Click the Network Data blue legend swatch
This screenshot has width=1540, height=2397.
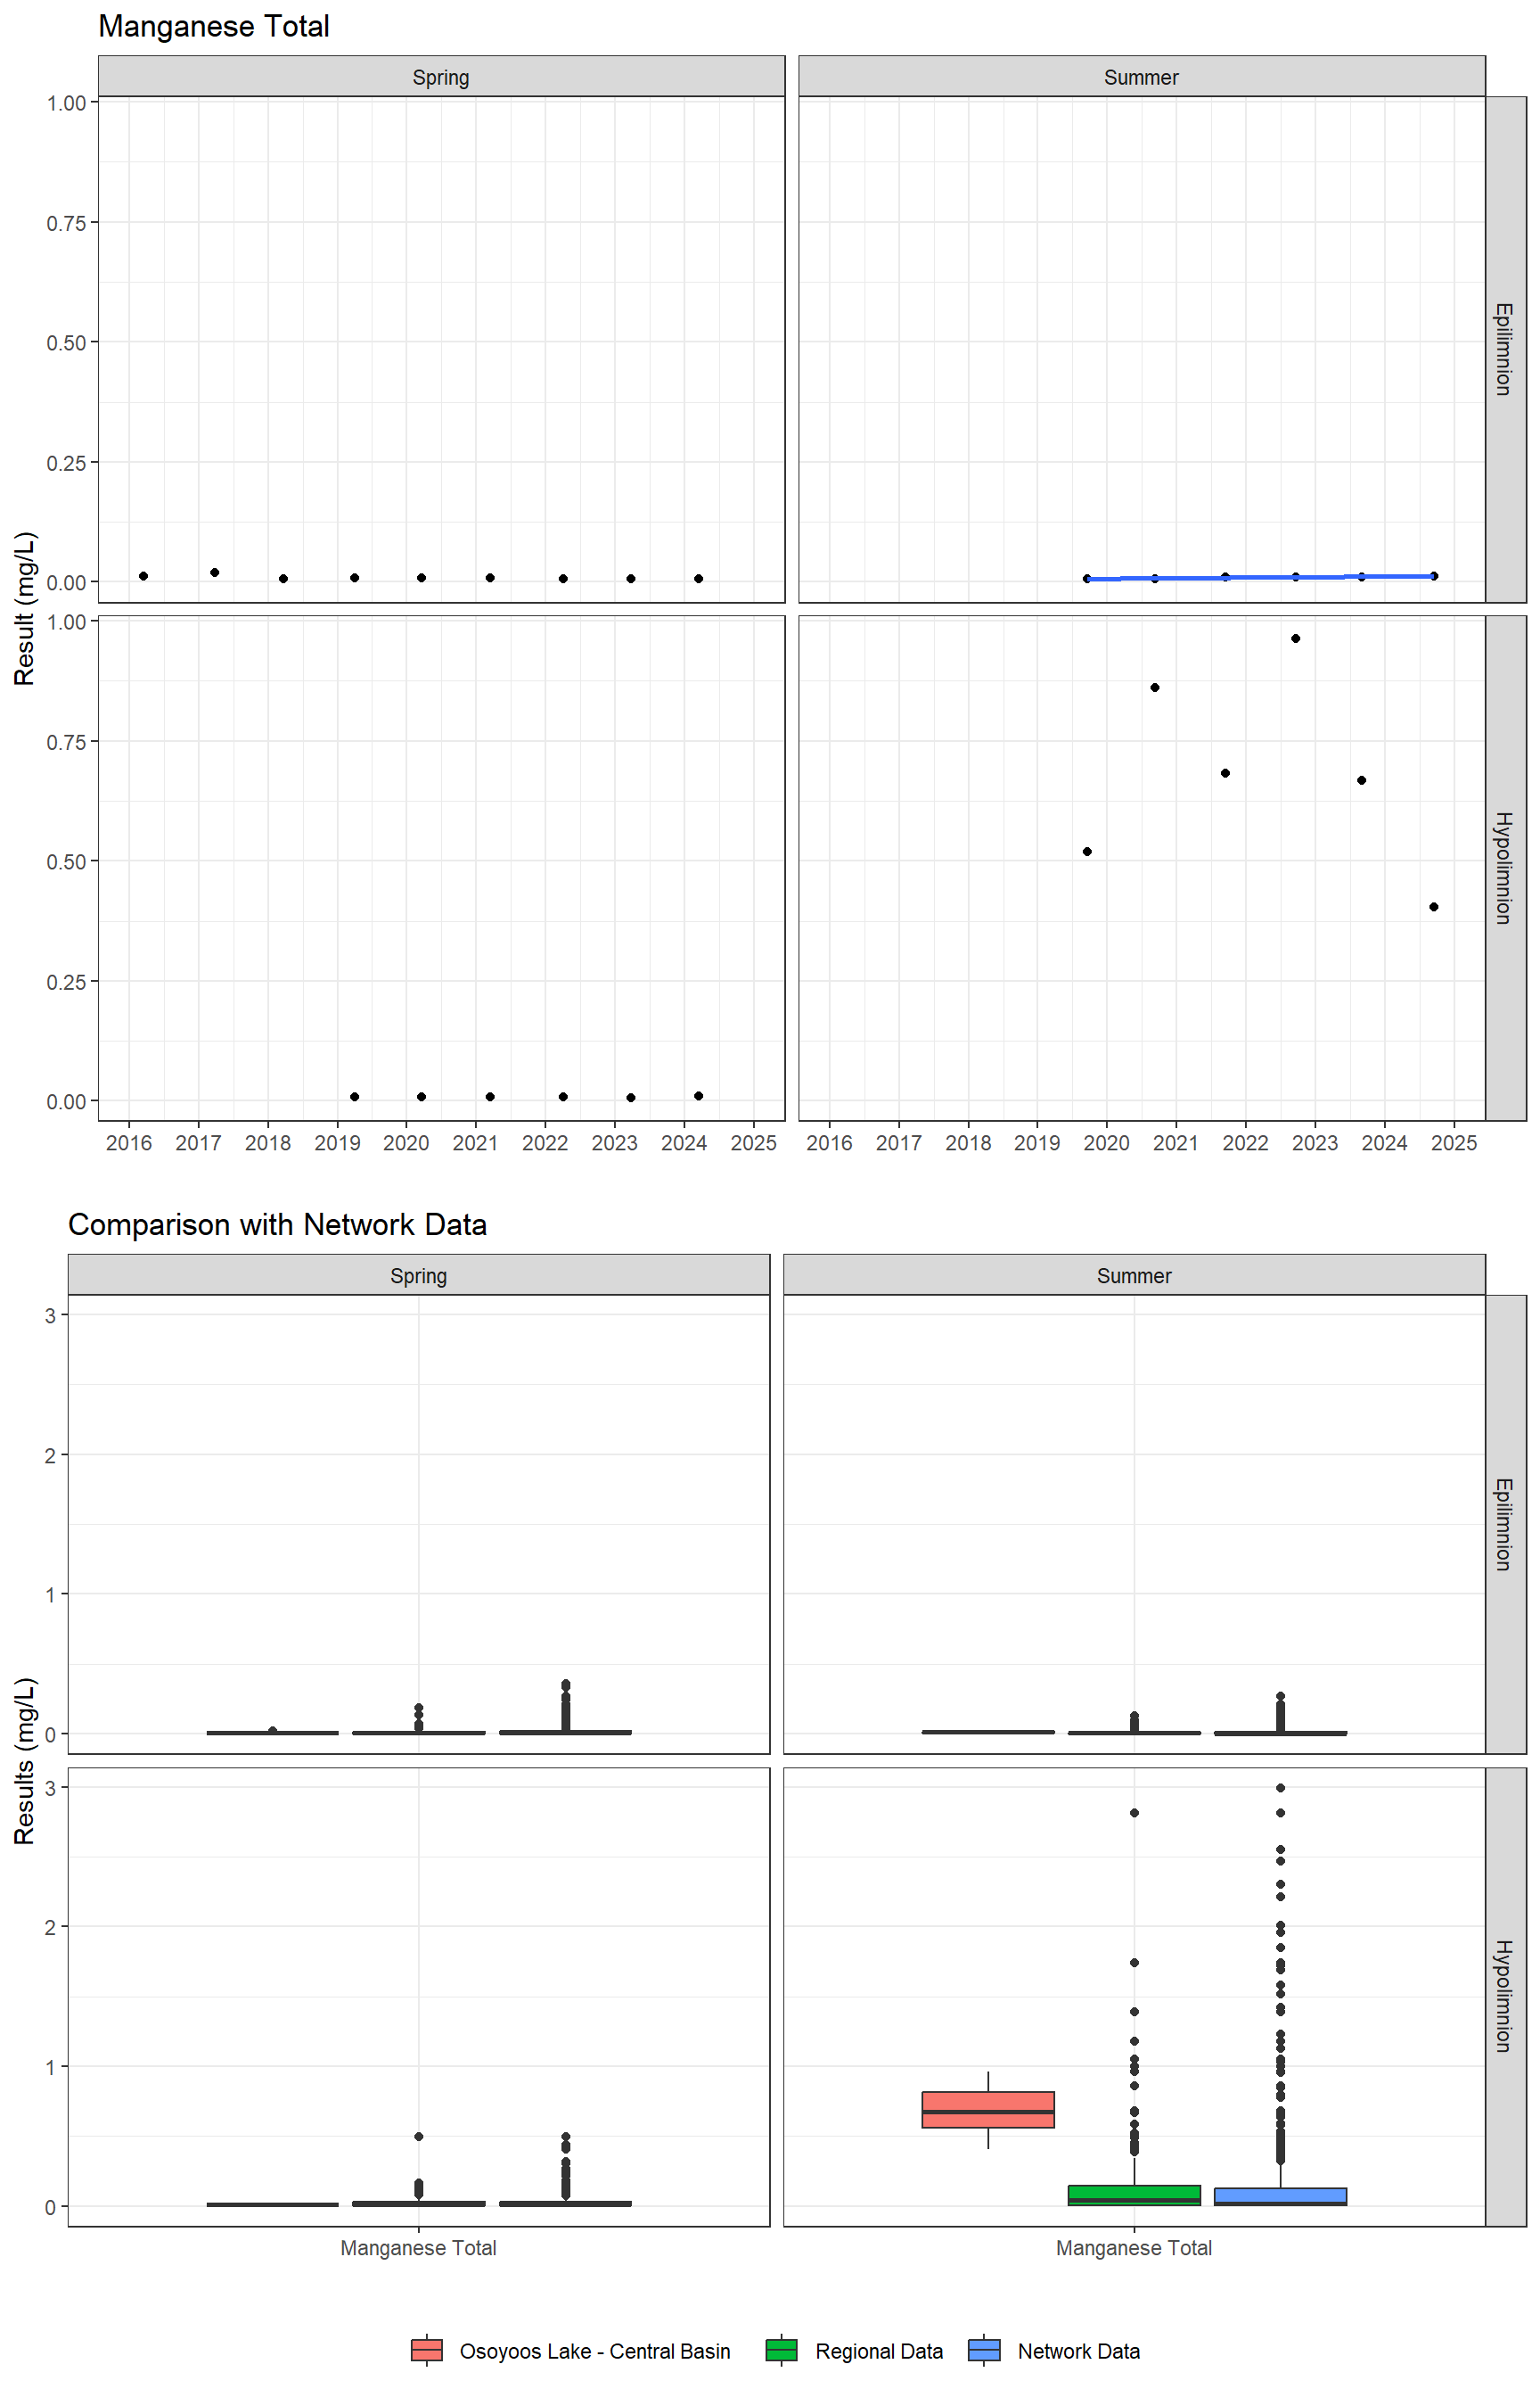pyautogui.click(x=984, y=2350)
